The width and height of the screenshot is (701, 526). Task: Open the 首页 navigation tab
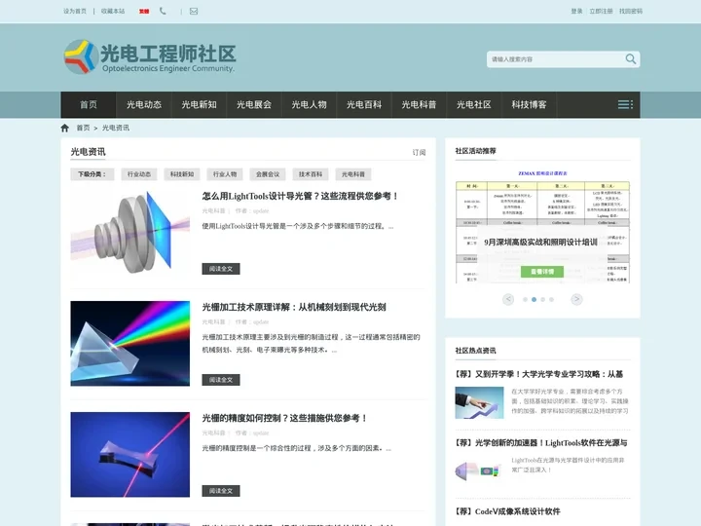[x=89, y=104]
